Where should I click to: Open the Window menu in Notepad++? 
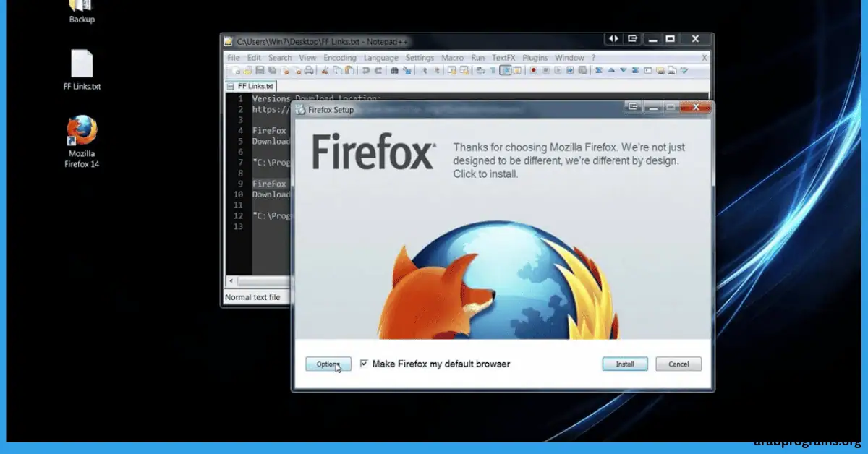coord(569,58)
